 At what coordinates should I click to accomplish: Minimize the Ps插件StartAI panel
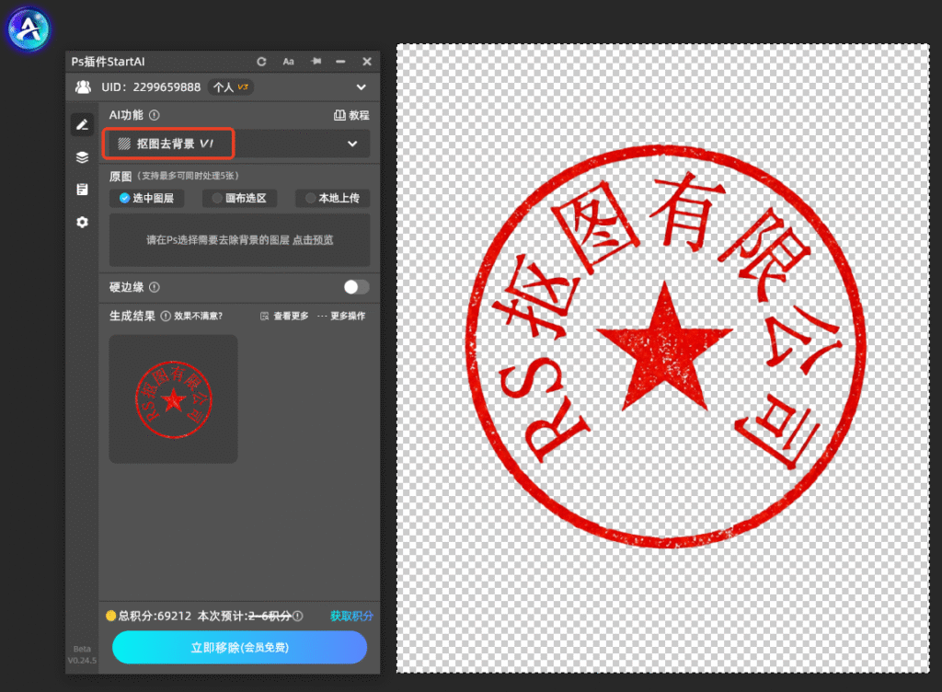pyautogui.click(x=340, y=62)
